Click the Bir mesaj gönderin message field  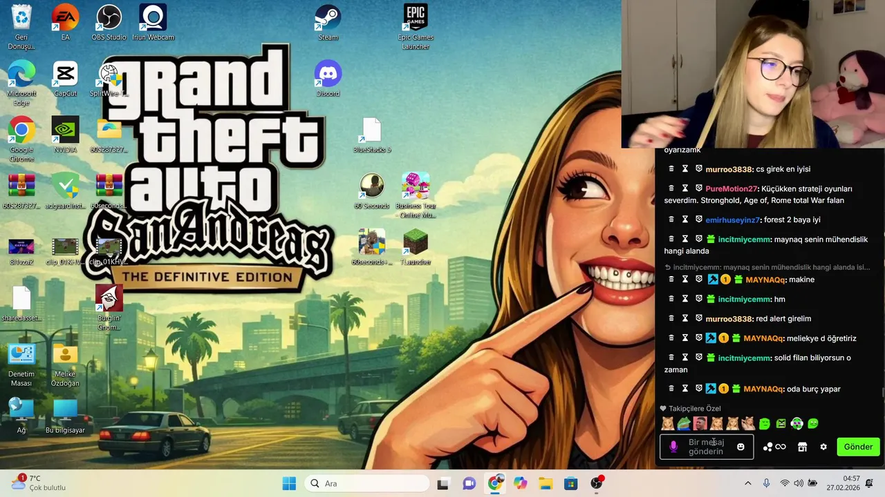(706, 447)
